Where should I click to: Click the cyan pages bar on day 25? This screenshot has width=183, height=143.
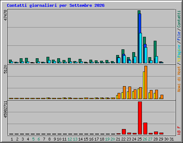pyautogui.click(x=140, y=48)
